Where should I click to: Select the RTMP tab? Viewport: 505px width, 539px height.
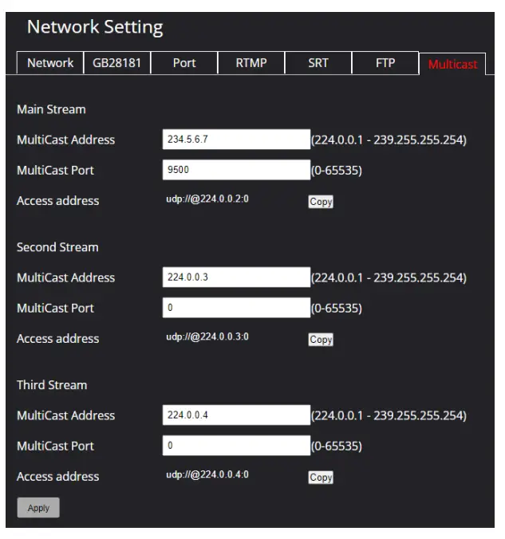click(251, 63)
